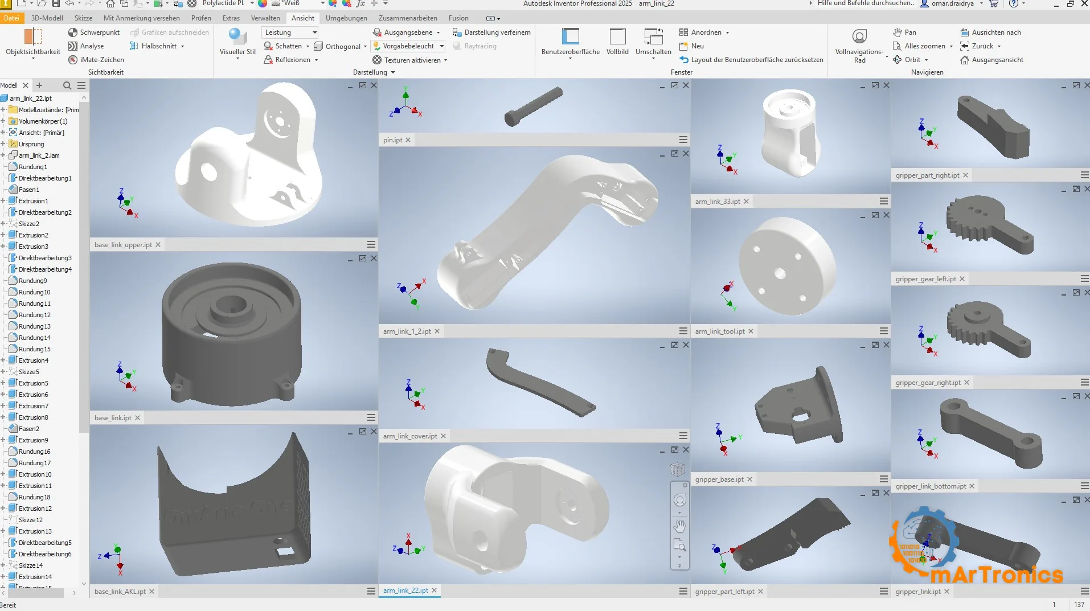Open the Analyse tool
Image resolution: width=1090 pixels, height=611 pixels.
coord(85,46)
